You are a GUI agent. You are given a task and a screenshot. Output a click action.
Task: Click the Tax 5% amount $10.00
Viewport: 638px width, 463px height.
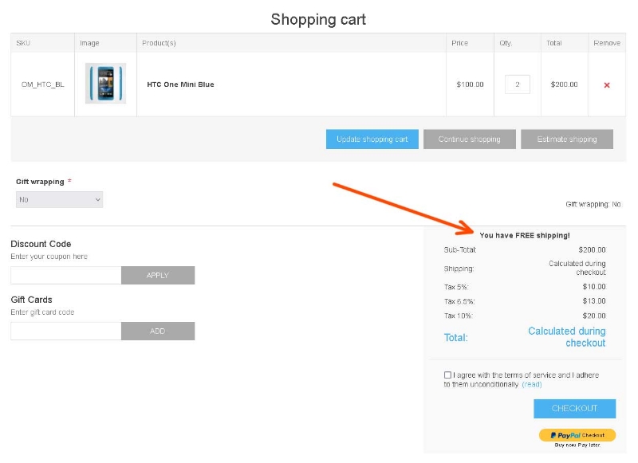(x=594, y=287)
